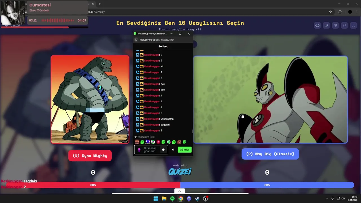Click the chat message 'eye'
Screen dimensions: 361x203
[162, 84]
